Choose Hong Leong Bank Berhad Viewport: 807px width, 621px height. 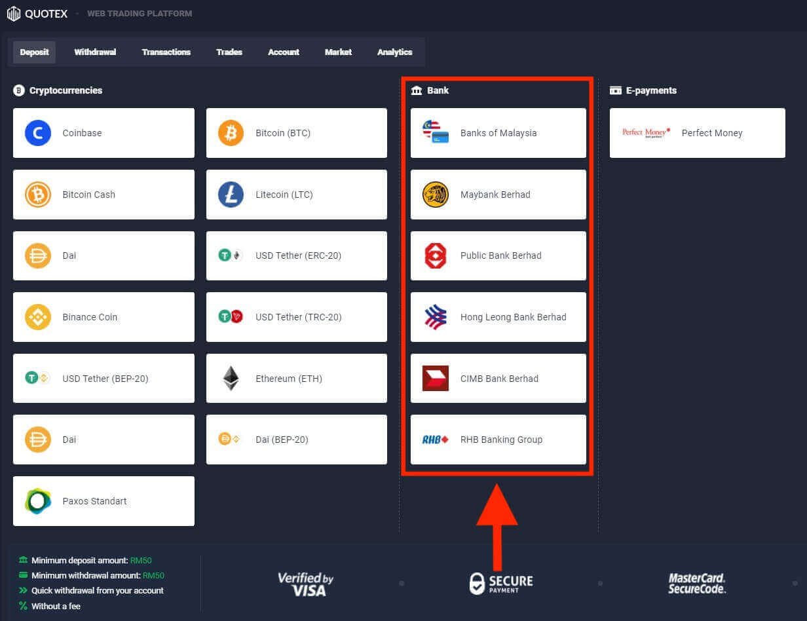click(x=498, y=317)
